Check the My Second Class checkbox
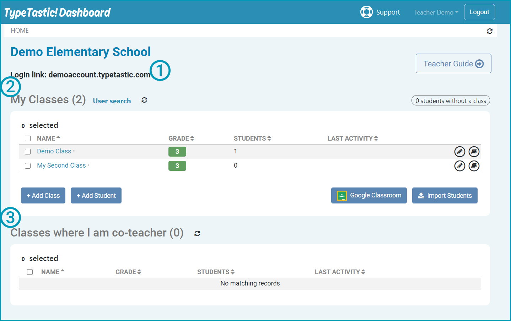This screenshot has width=511, height=321. click(x=28, y=166)
